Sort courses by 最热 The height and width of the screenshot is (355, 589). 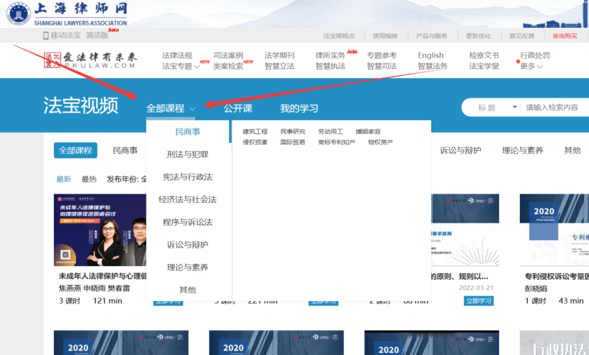(x=89, y=179)
